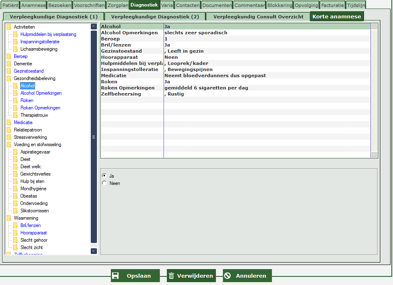The width and height of the screenshot is (393, 285).
Task: Click the floppy disk icon on Opslaan
Action: [116, 276]
